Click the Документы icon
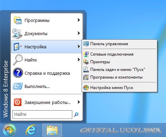The width and height of the screenshot is (166, 137). point(17,34)
